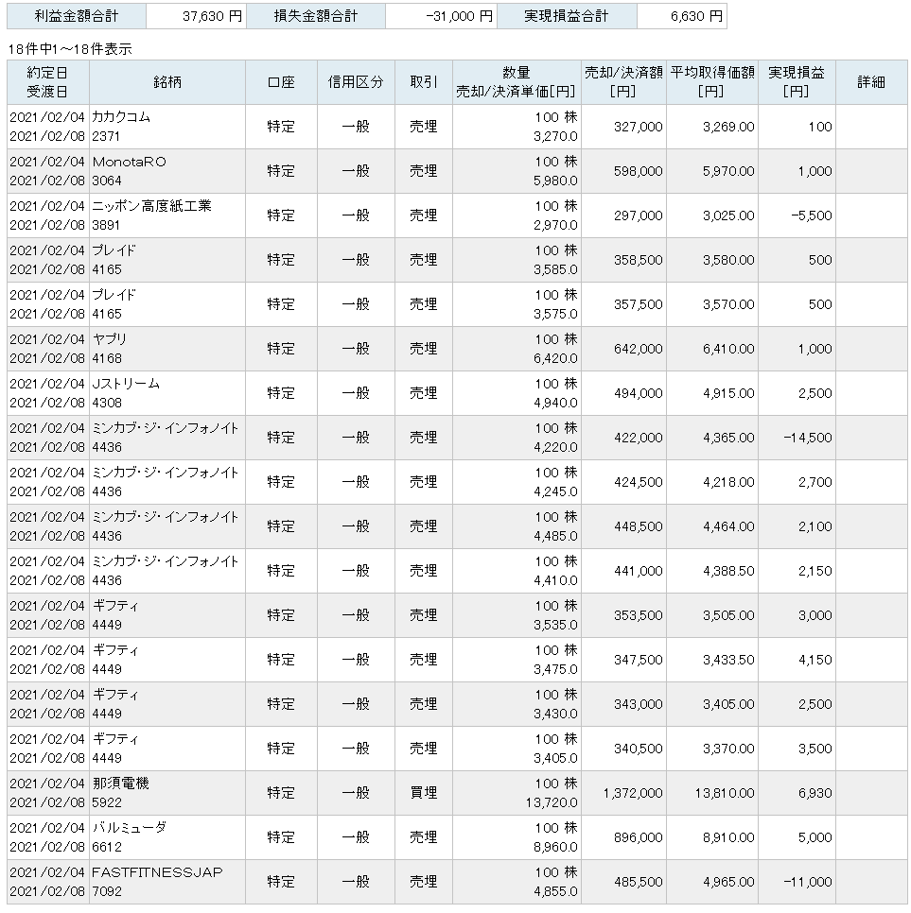Click the 平均取得価額 column header
Viewport: 911px width, 913px height.
tap(712, 82)
